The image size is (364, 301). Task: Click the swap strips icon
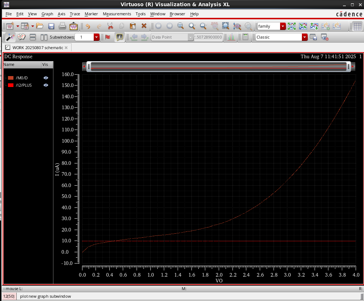pyautogui.click(x=314, y=26)
